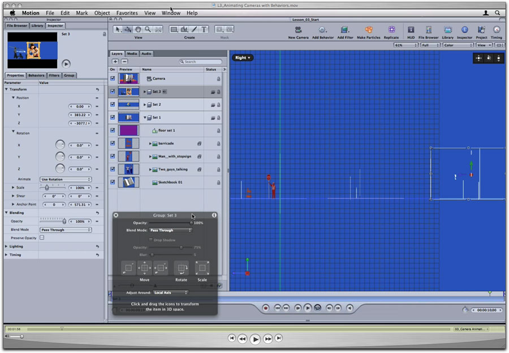Screen dimensions: 509x353
Task: Toggle the Two_guys_talking layer checkbox
Action: (113, 170)
